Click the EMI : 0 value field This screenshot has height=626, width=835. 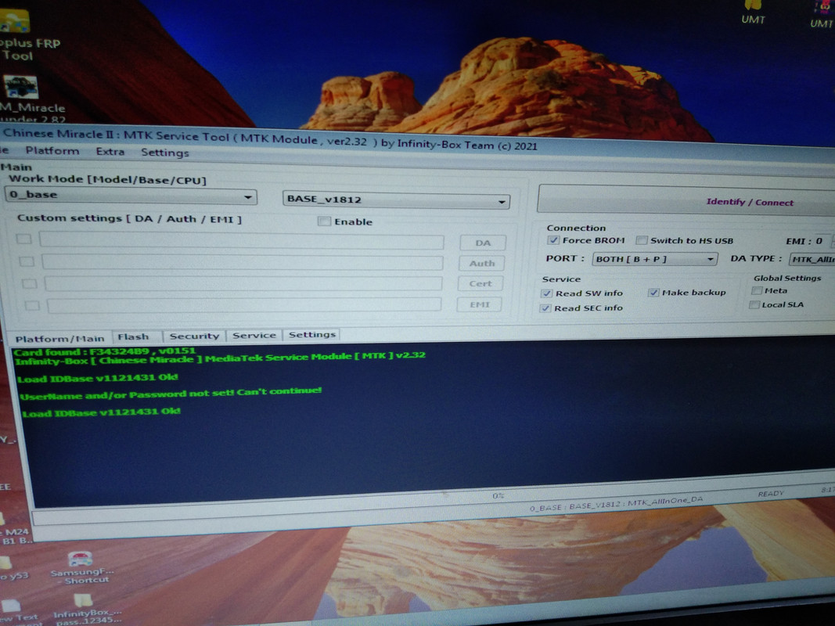pos(822,241)
